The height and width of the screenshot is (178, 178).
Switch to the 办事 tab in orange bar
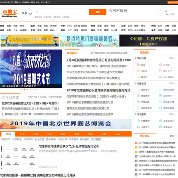point(36,134)
